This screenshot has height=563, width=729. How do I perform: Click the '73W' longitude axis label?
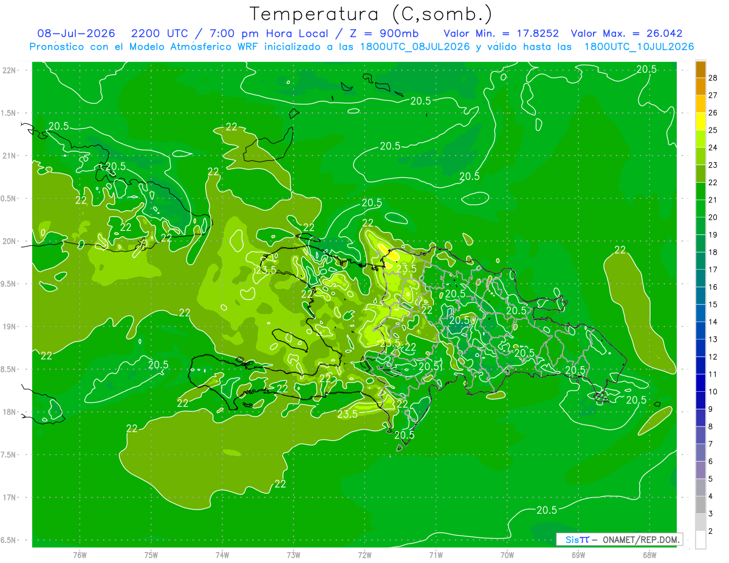293,556
